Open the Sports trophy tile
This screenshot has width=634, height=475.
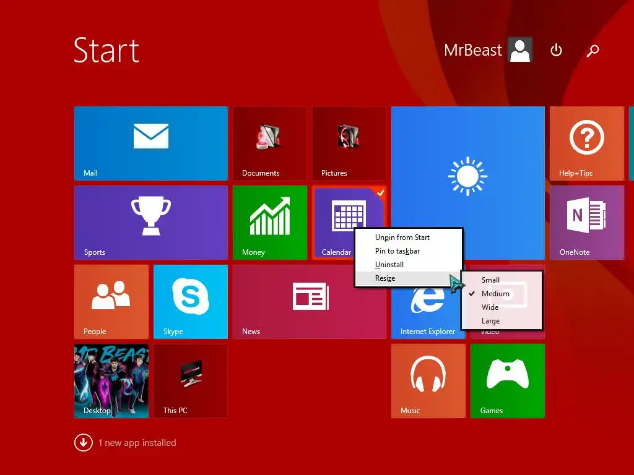(151, 222)
